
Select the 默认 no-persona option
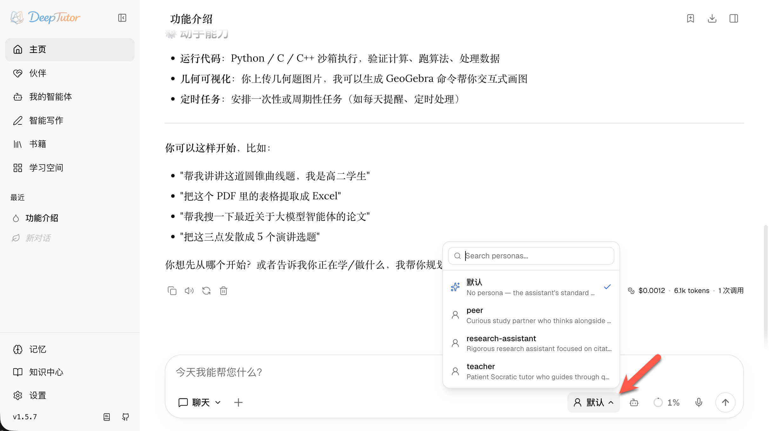[x=531, y=287]
